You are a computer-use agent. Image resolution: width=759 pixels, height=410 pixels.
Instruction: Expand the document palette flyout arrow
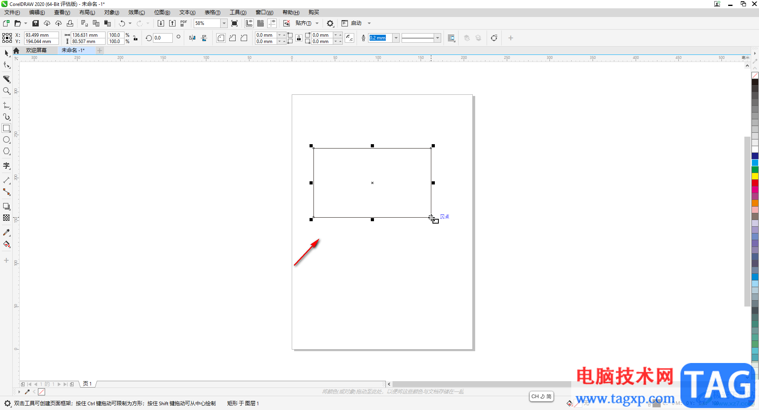click(19, 392)
